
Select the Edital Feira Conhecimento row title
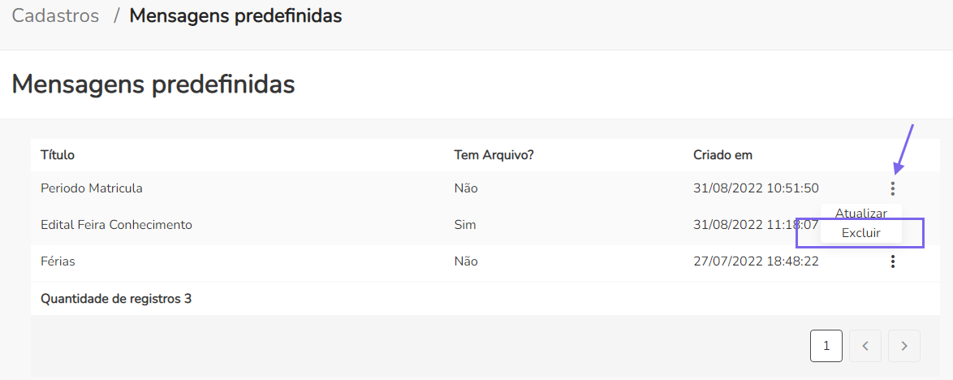[116, 225]
